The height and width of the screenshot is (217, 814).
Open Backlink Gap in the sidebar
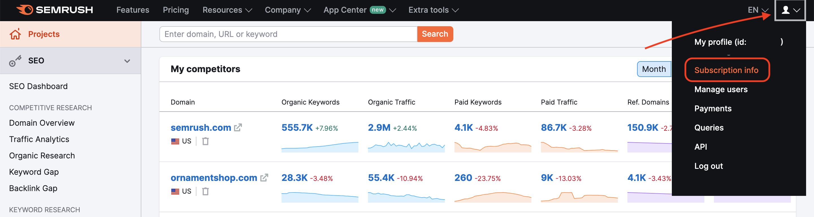[33, 188]
